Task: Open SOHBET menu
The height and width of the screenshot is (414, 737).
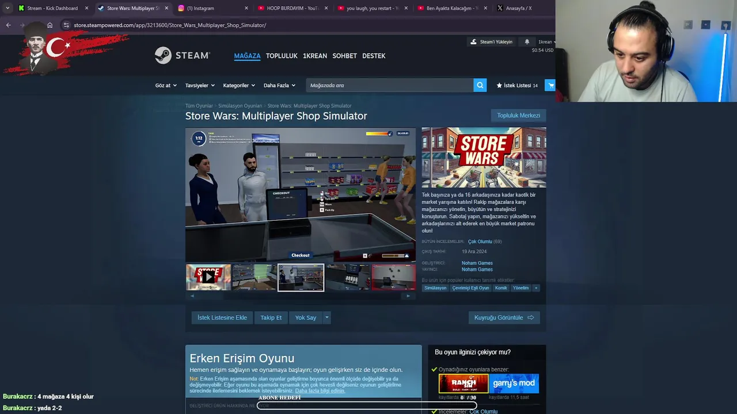Action: coord(344,56)
